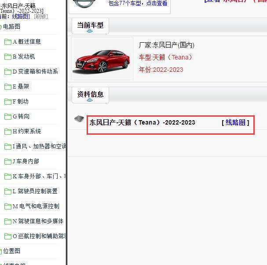Open folder icon for E 悬架

(7, 87)
